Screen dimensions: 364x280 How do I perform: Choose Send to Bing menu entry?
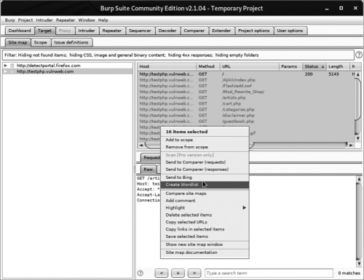(205, 177)
